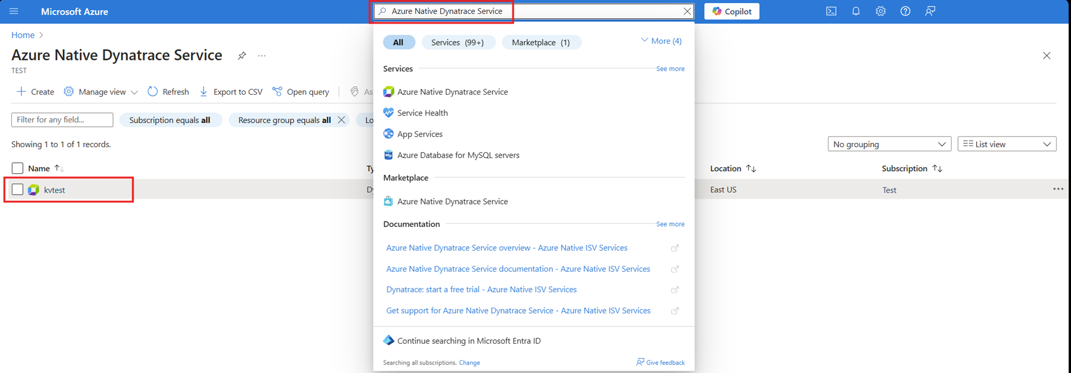Open the Manage view dropdown
1071x373 pixels.
pyautogui.click(x=101, y=92)
